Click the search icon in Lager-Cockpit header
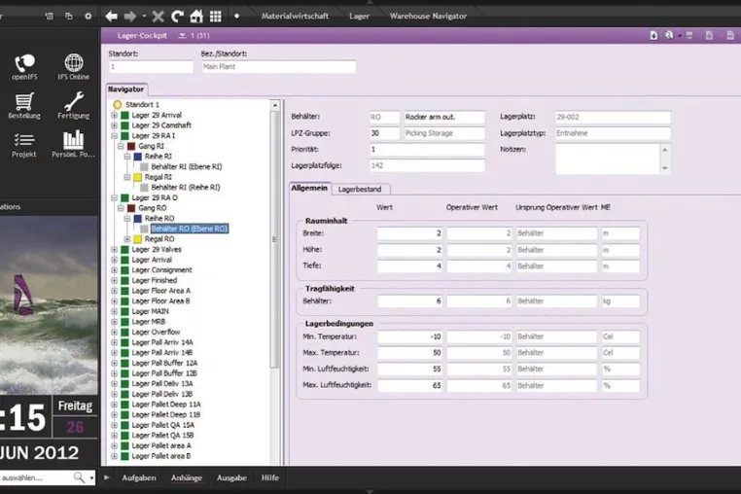741x494 pixels. (x=669, y=35)
